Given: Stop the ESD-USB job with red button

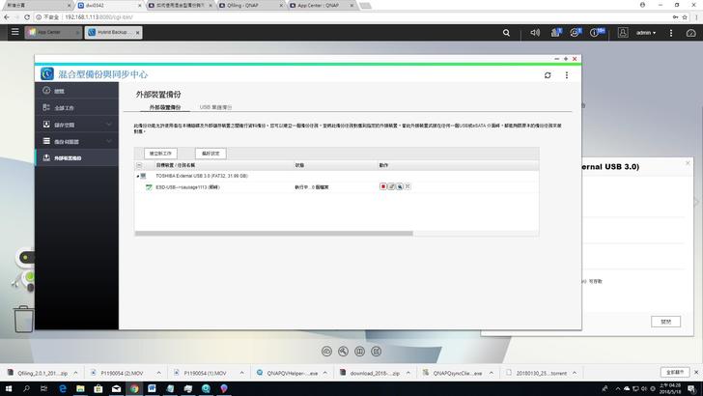Looking at the screenshot, I should (382, 186).
